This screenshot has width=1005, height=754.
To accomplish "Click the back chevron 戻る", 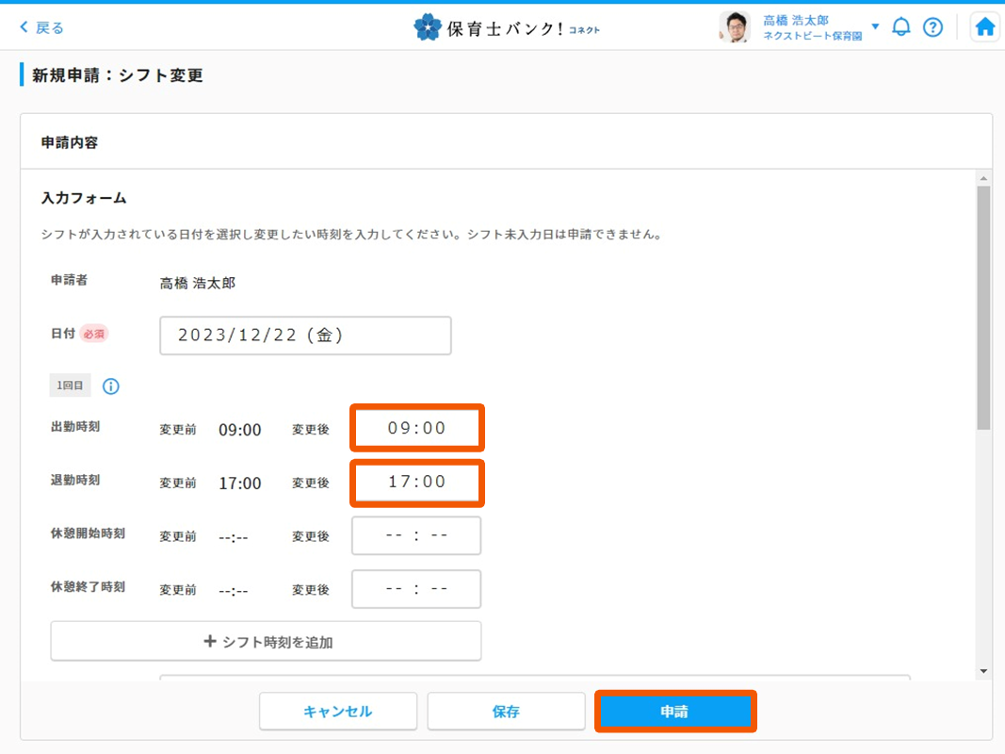I will click(x=42, y=27).
